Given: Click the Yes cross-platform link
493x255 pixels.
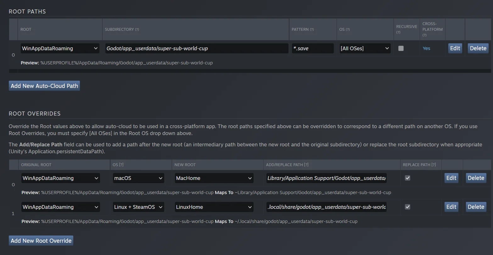Looking at the screenshot, I should (426, 48).
